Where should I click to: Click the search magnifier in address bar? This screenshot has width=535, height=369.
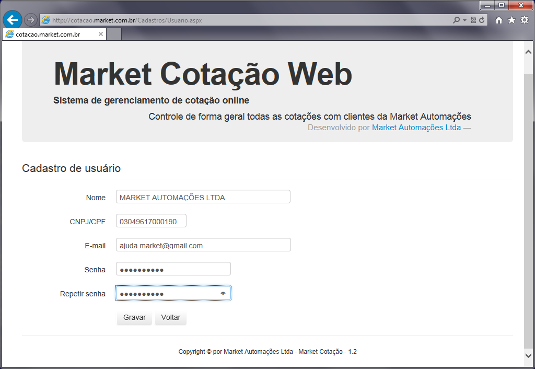click(456, 20)
